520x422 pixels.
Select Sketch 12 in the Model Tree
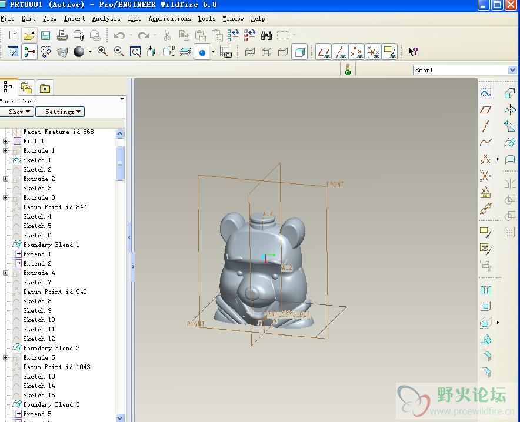(x=39, y=339)
